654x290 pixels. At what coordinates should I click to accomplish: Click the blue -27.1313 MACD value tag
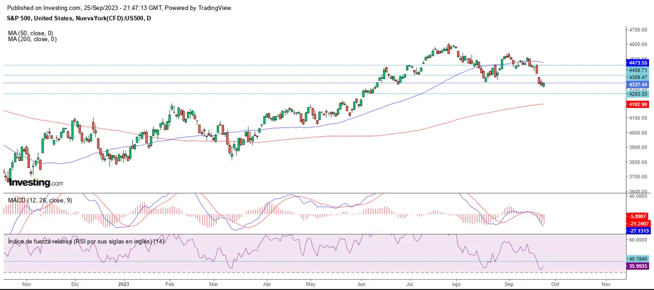637,231
